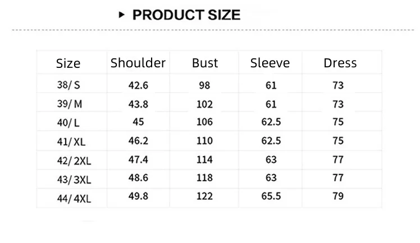The width and height of the screenshot is (420, 243).
Task: Click sleeve value 65.5
Action: click(271, 196)
